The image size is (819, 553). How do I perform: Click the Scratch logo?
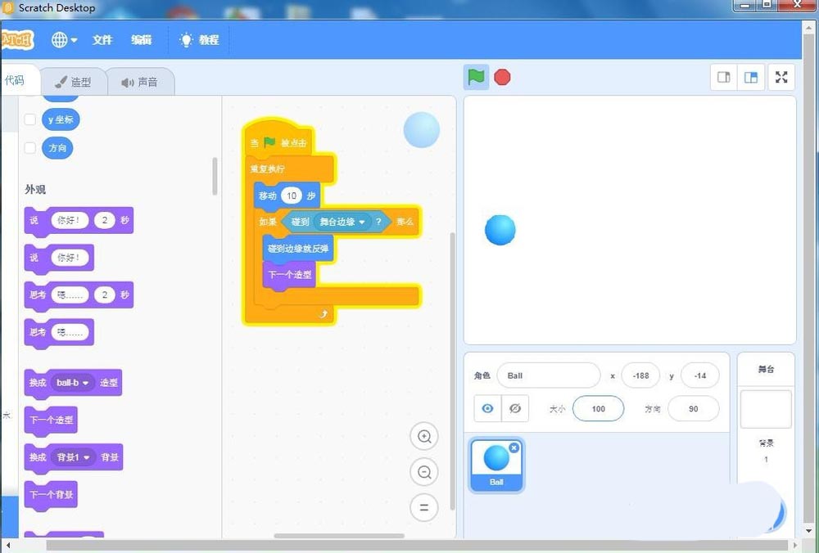click(16, 39)
